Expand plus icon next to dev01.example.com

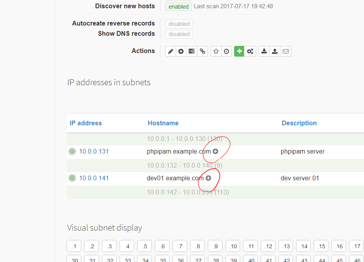208,178
